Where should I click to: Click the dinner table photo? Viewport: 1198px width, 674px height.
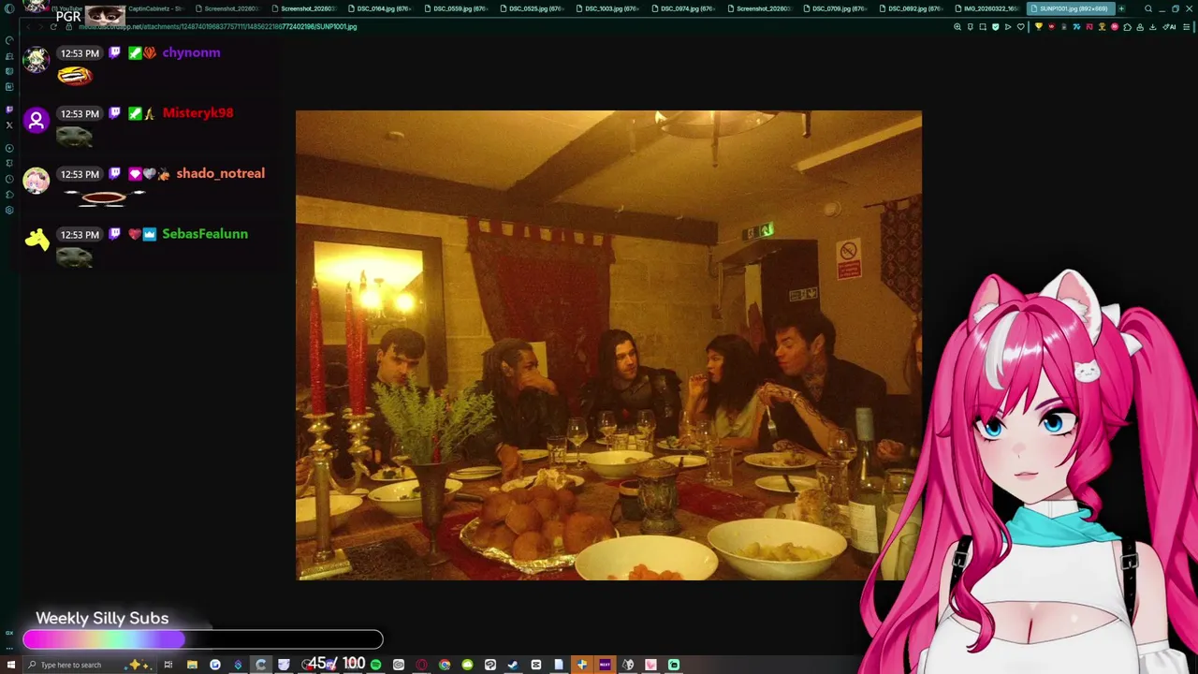click(x=608, y=345)
